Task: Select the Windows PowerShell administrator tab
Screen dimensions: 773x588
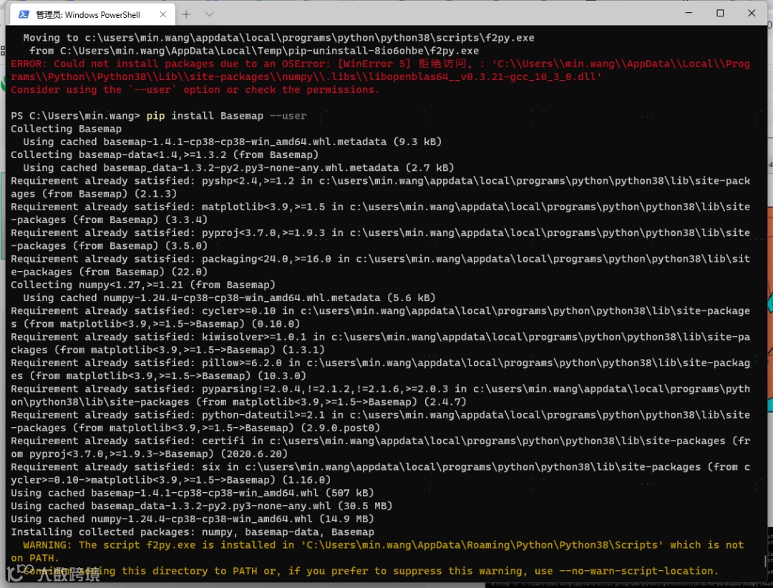Action: pyautogui.click(x=92, y=14)
